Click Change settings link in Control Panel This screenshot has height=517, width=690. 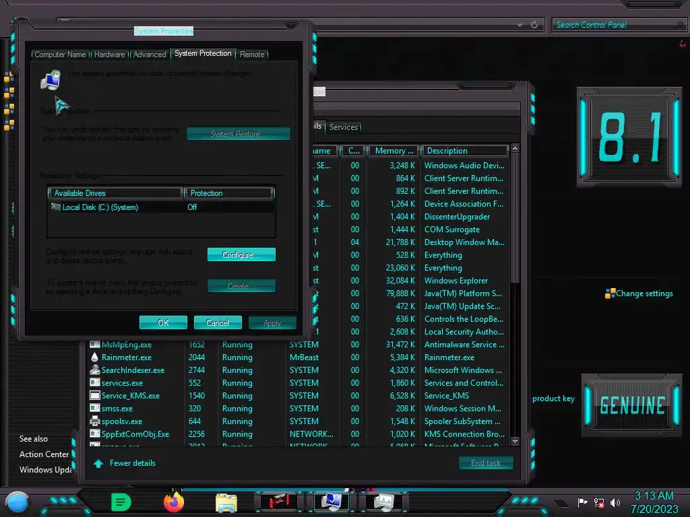click(x=644, y=294)
